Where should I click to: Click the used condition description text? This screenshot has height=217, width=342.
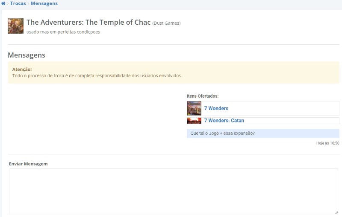tap(63, 32)
